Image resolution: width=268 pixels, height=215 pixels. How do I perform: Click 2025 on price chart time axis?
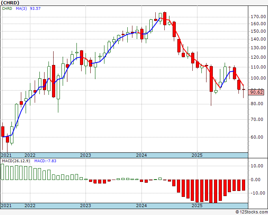point(197,155)
